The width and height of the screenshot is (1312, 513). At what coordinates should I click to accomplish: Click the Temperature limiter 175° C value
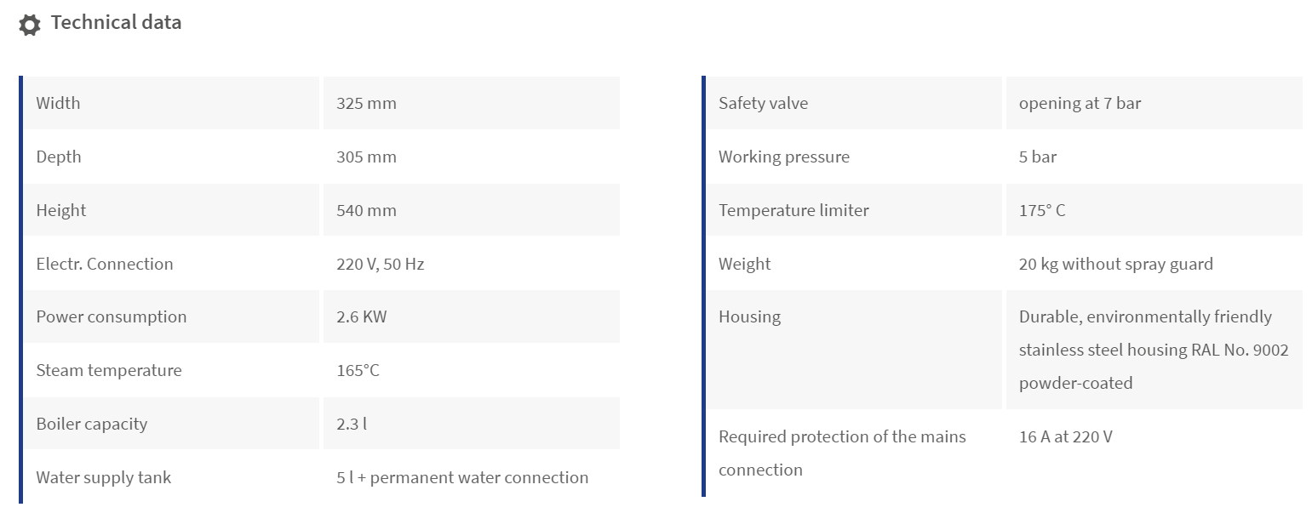[1042, 210]
